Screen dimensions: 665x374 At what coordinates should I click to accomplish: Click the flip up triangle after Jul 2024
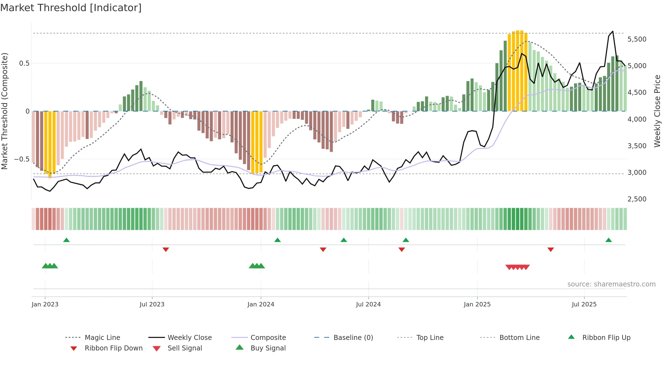pyautogui.click(x=406, y=240)
